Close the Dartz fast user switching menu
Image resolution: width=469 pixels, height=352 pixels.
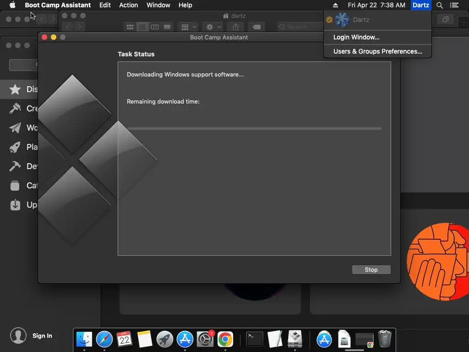point(421,5)
